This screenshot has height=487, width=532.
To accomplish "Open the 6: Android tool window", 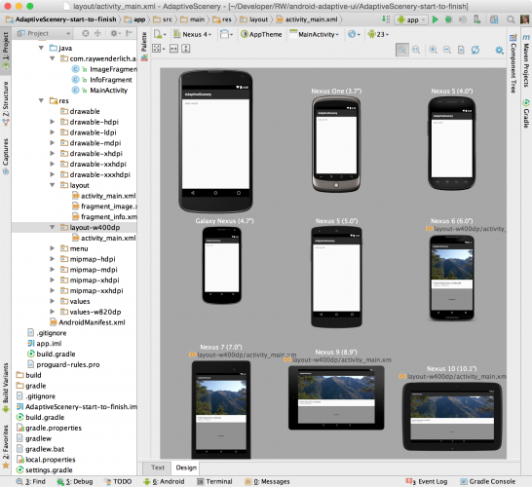I will pos(164,481).
